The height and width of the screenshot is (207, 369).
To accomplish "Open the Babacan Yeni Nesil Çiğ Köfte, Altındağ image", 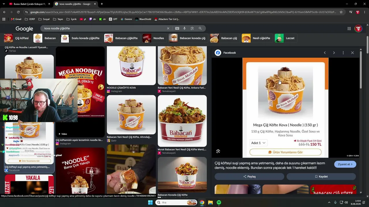I will click(131, 115).
